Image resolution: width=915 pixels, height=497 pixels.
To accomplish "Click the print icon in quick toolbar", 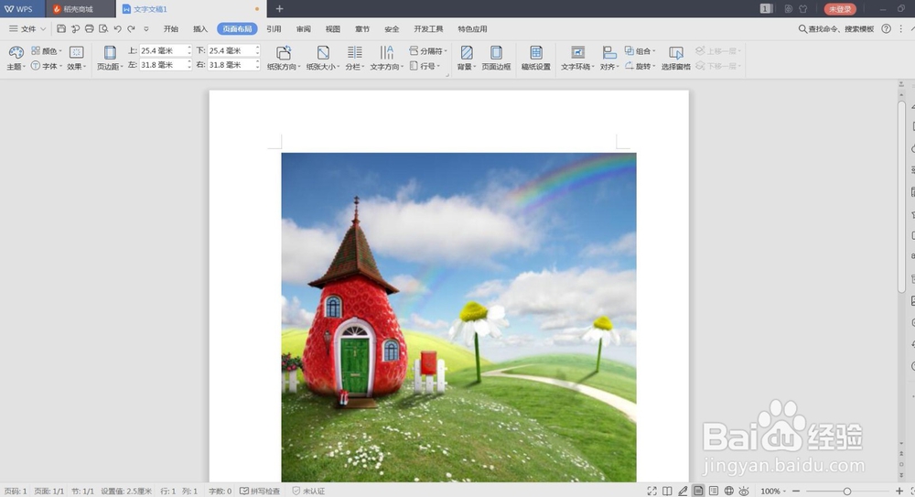I will click(x=90, y=28).
